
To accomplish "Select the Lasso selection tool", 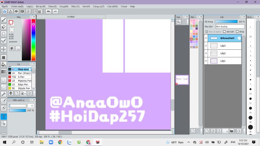I will pyautogui.click(x=4, y=87).
